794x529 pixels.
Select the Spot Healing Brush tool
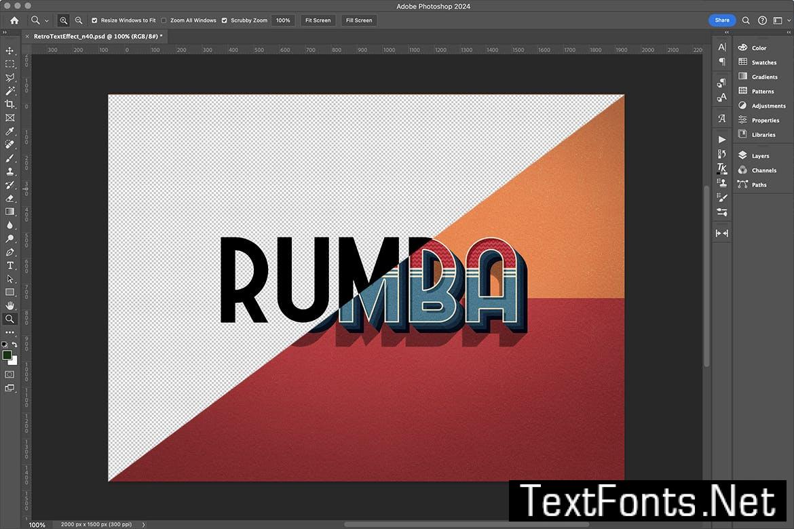pos(10,144)
